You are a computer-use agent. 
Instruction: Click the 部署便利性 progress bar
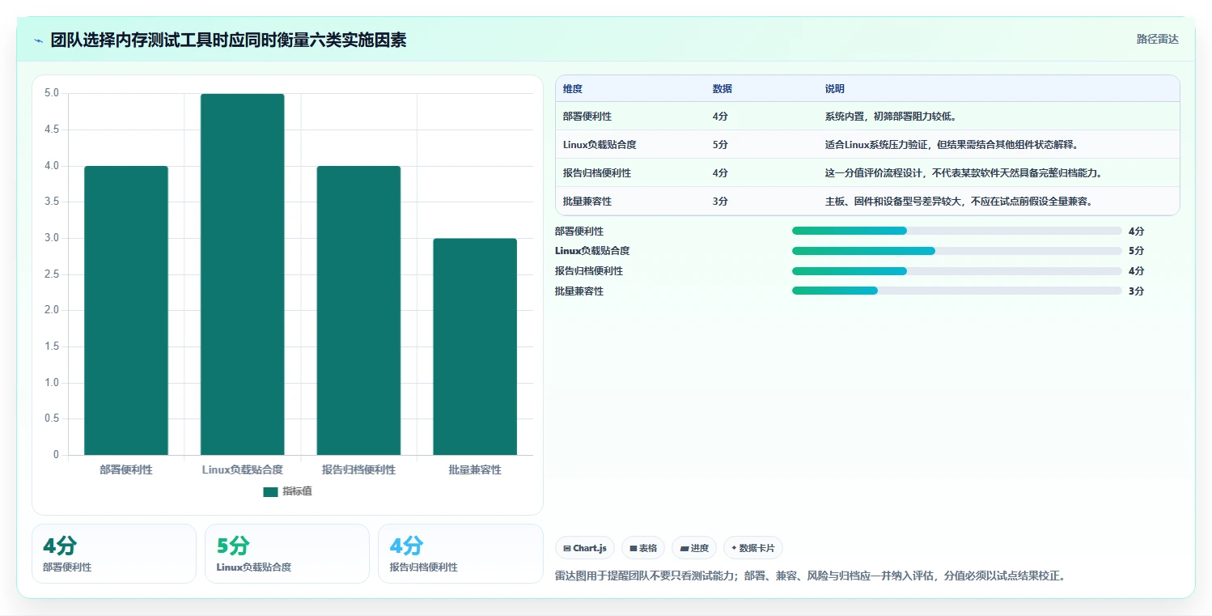click(957, 231)
